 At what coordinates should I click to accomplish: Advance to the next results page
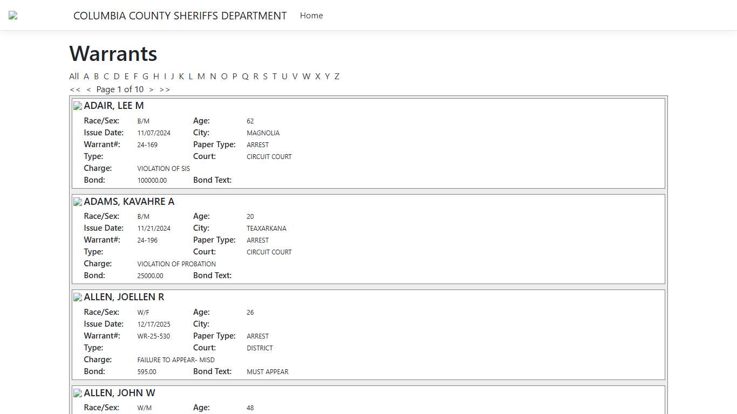152,89
